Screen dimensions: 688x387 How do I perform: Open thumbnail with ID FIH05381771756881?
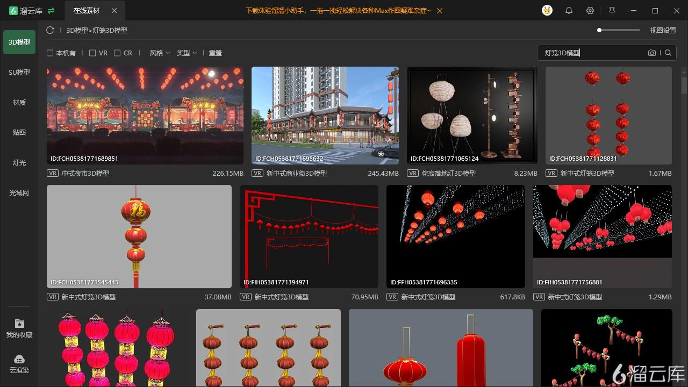coord(603,236)
